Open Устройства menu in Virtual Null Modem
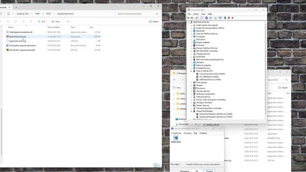 point(176,133)
